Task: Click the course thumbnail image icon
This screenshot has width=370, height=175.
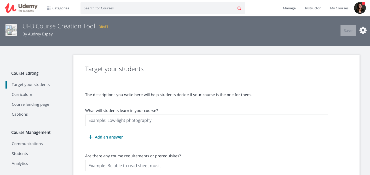Action: coord(11,30)
